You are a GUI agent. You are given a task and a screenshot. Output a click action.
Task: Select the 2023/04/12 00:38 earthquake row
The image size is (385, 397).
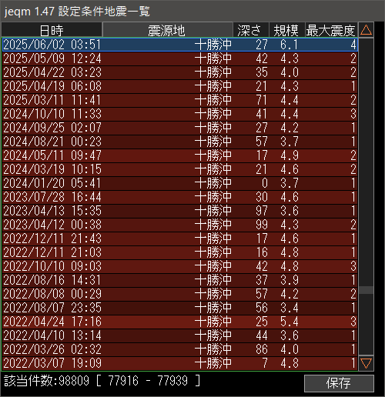[180, 225]
